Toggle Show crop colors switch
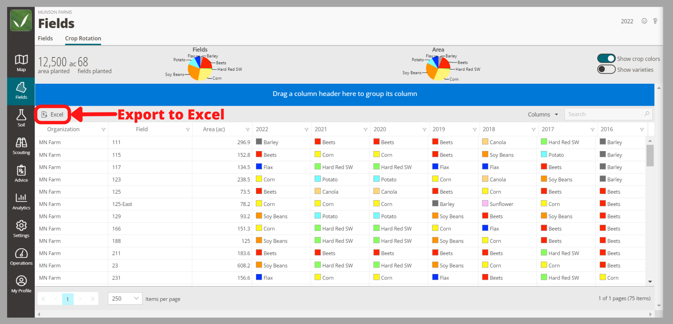This screenshot has height=324, width=673. (606, 58)
